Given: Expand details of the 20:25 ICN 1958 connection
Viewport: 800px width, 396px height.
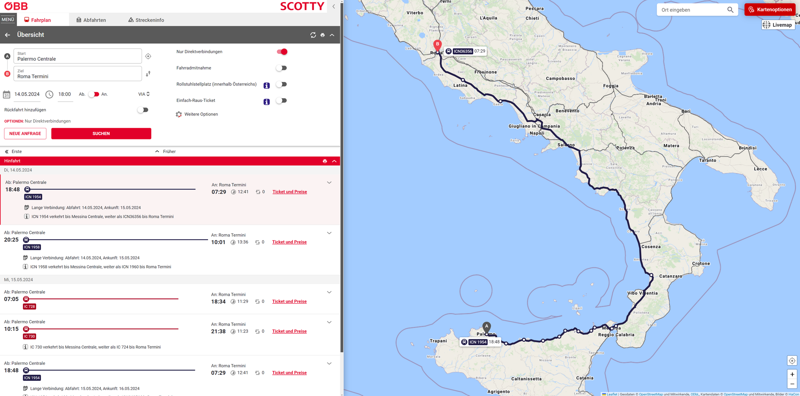Looking at the screenshot, I should [x=329, y=233].
